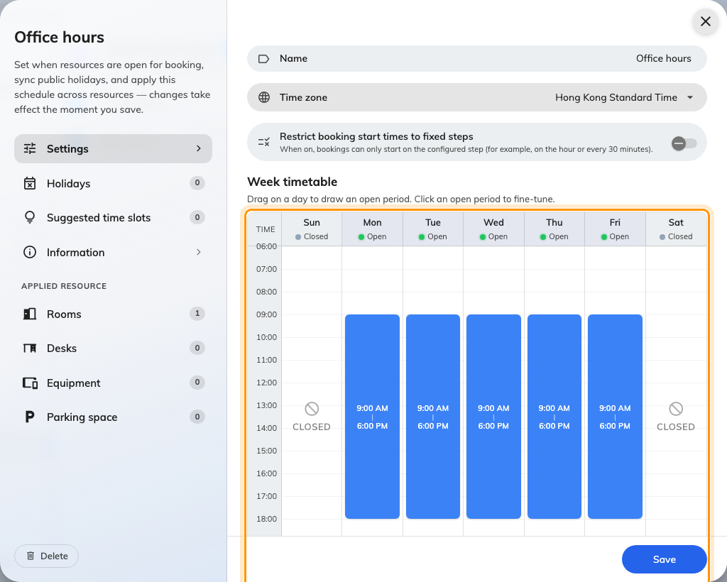The width and height of the screenshot is (727, 582).
Task: Select Rooms applied resource
Action: click(x=113, y=314)
